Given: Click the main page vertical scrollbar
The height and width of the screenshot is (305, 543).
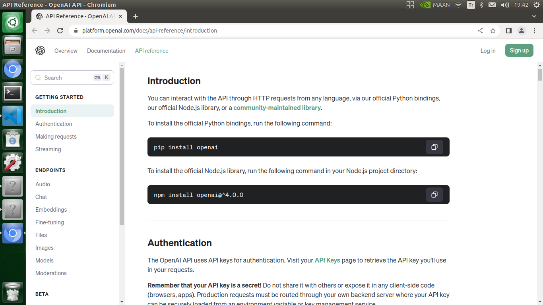Looking at the screenshot, I should click(540, 74).
